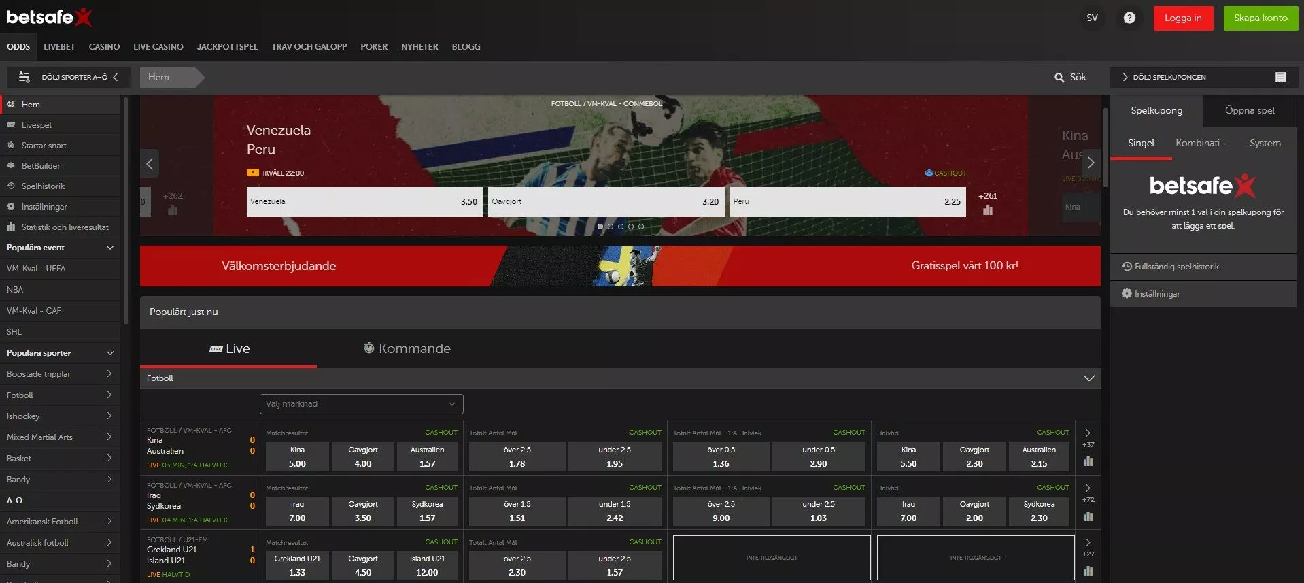Open the Välkomsterbjudande promo banner
The image size is (1304, 583).
point(620,266)
